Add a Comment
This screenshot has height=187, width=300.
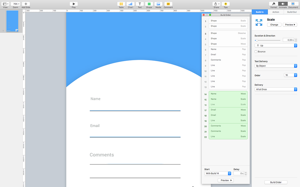[x=168, y=4]
